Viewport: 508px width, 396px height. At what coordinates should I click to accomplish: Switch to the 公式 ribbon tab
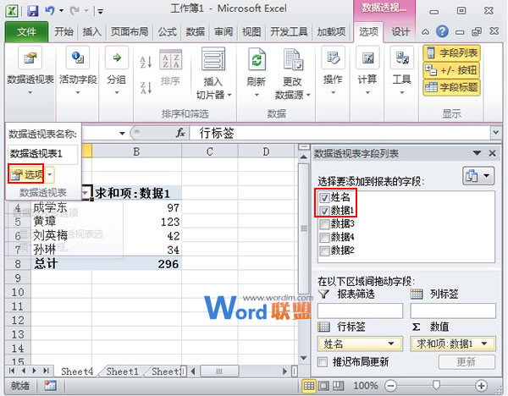[167, 32]
